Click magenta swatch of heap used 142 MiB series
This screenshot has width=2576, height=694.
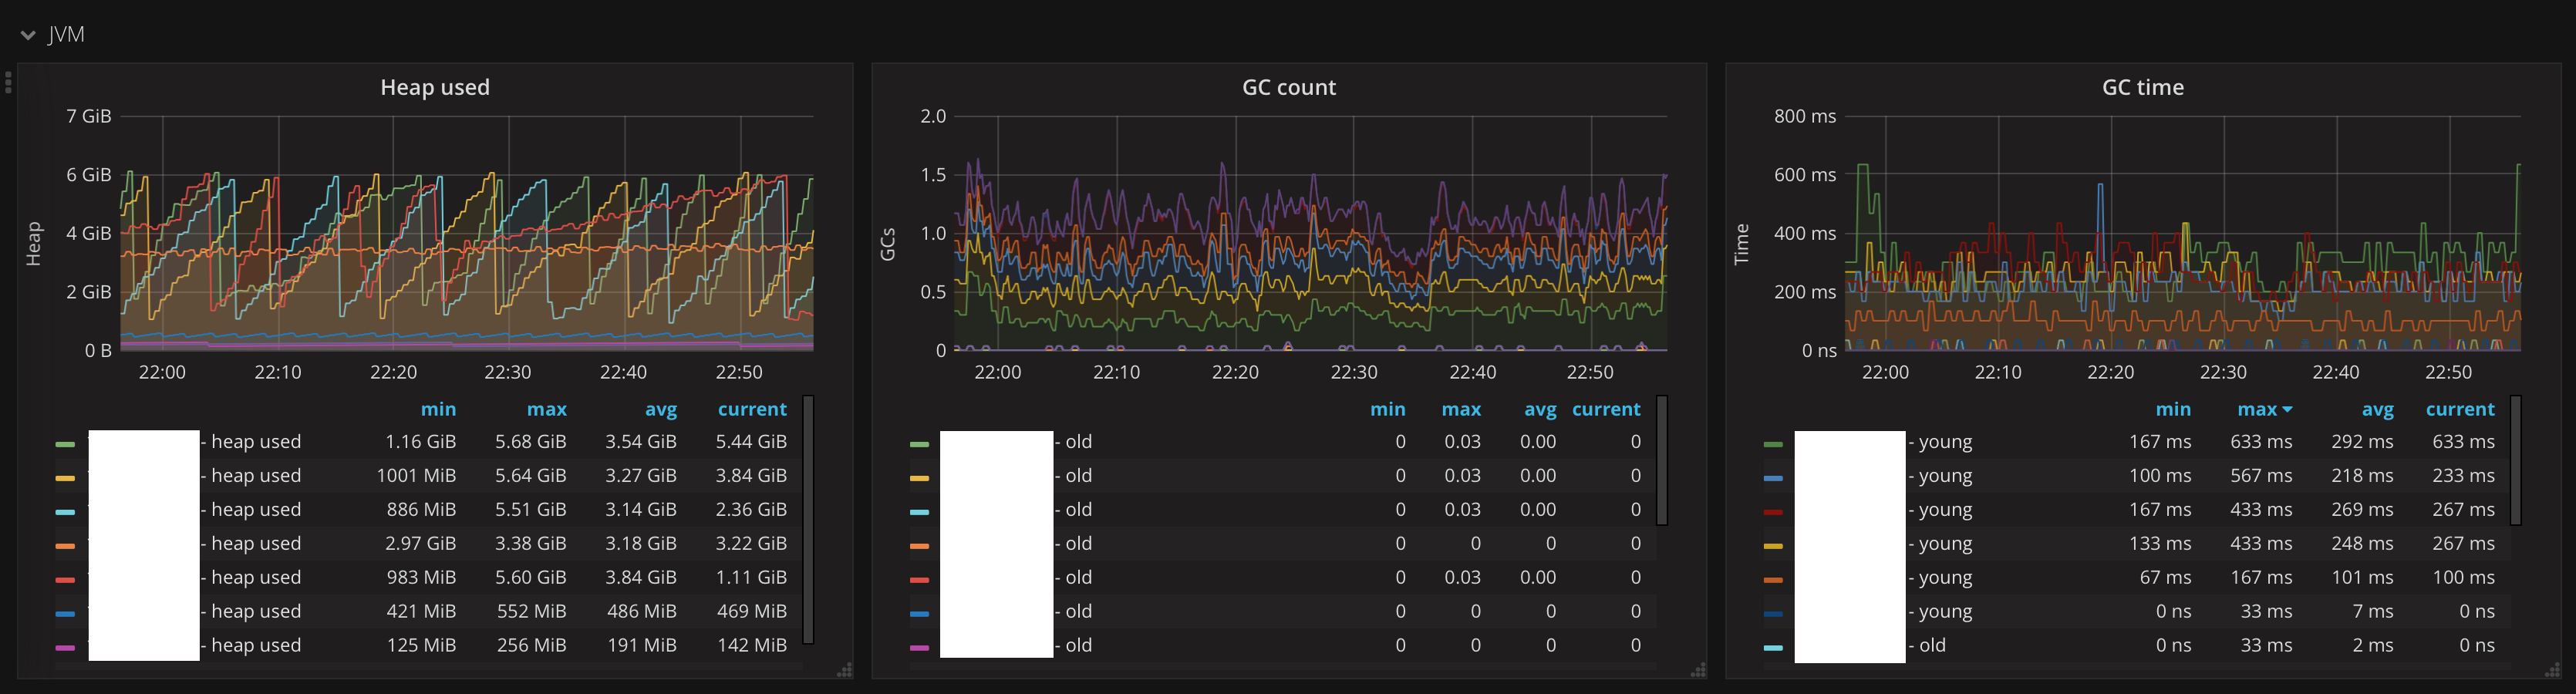pos(65,648)
